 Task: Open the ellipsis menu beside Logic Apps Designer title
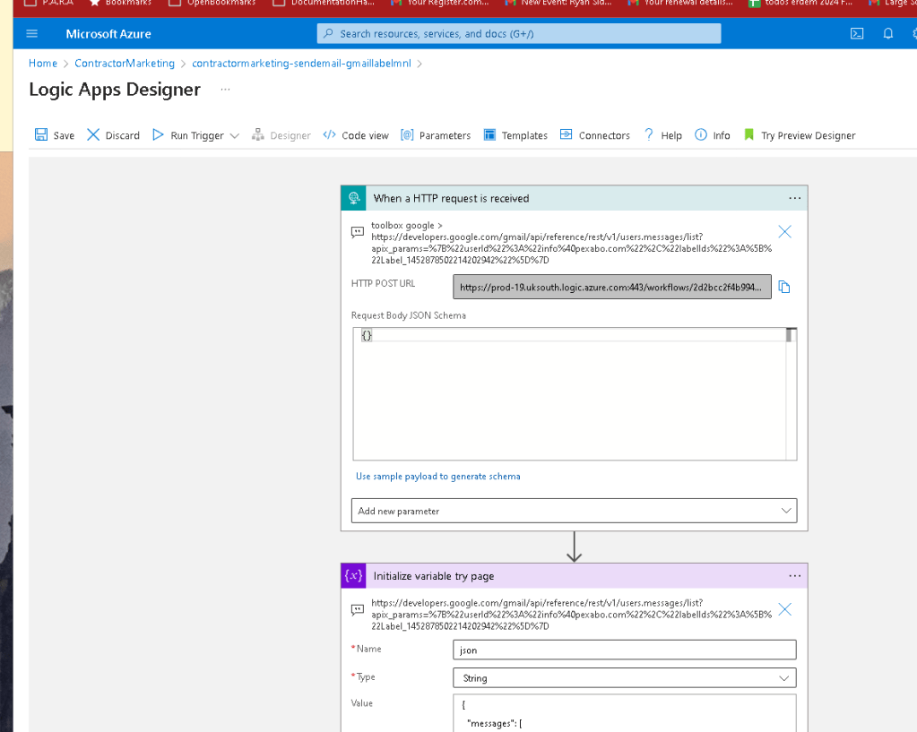point(225,90)
